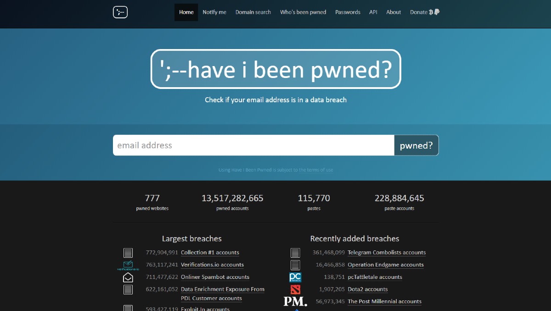Click the Operation Endgame list icon
Viewport: 551px width, 311px height.
coord(295,265)
